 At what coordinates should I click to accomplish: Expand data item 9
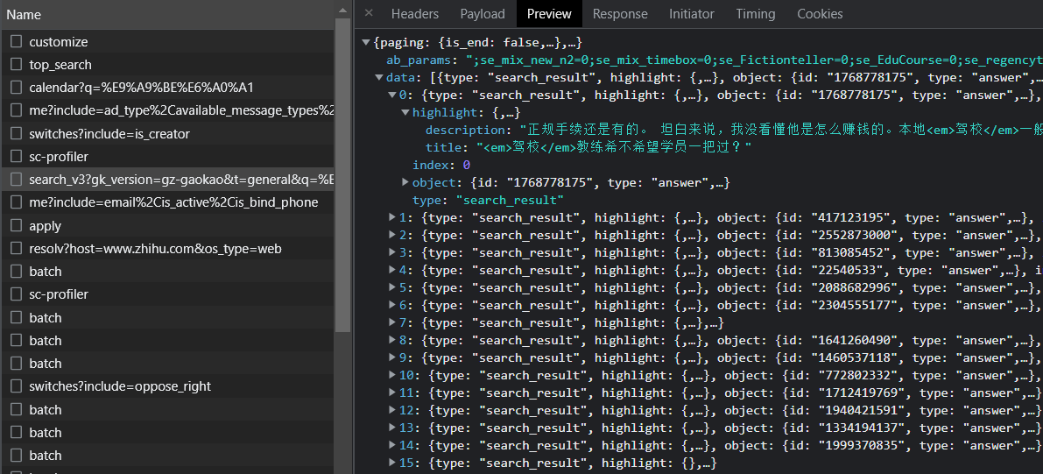coord(391,357)
